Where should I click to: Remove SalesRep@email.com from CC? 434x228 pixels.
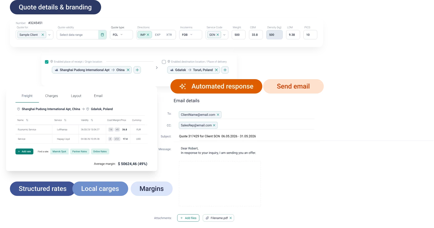tap(214, 125)
